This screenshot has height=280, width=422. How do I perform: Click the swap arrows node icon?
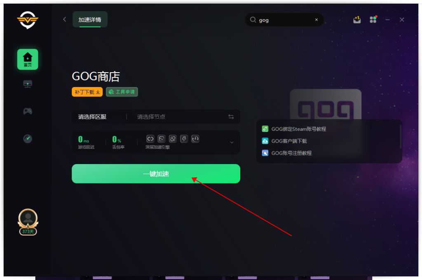tap(231, 117)
